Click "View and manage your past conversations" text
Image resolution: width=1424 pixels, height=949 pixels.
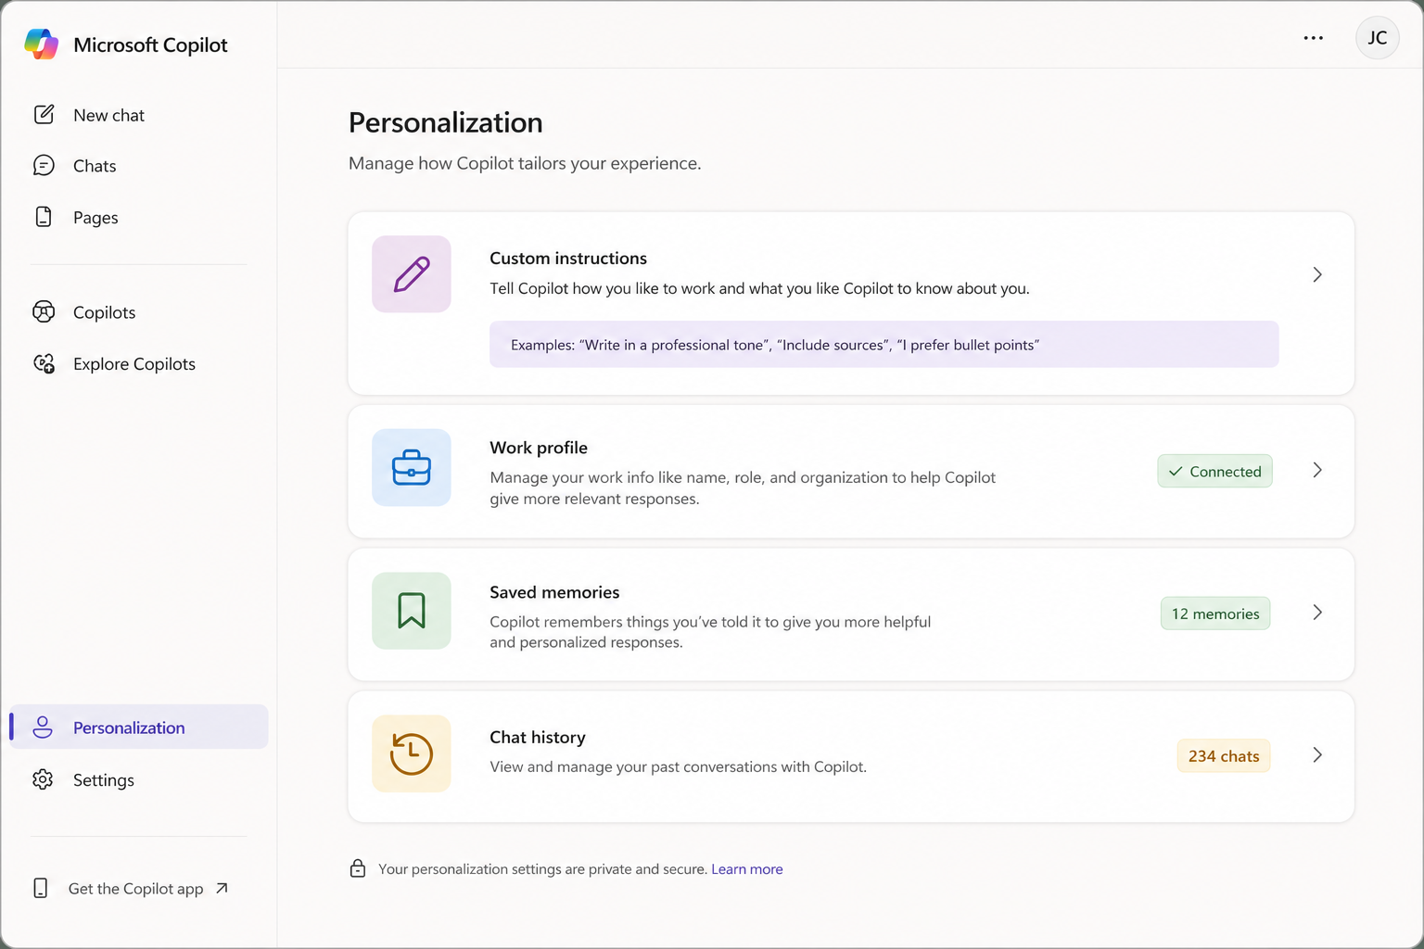tap(679, 766)
